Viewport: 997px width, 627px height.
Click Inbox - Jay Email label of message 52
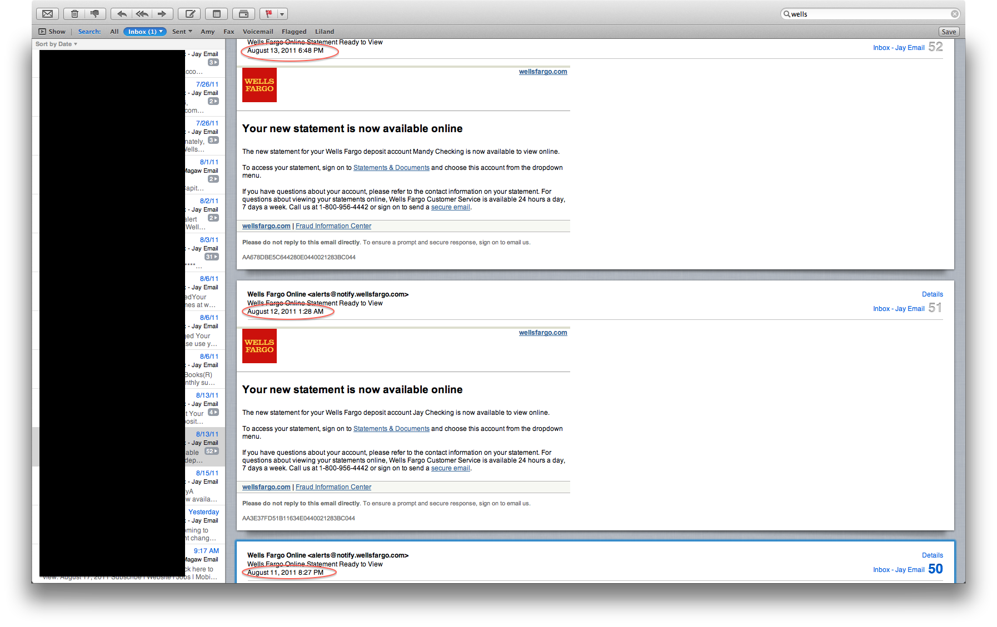[899, 48]
